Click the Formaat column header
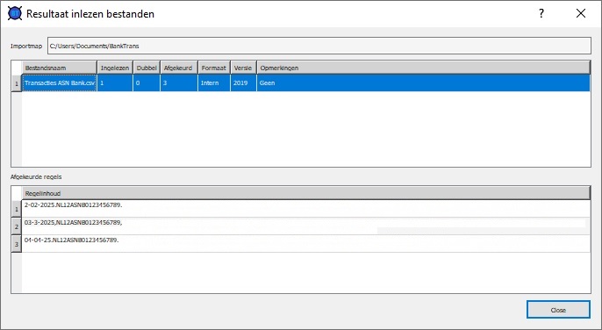 [214, 68]
